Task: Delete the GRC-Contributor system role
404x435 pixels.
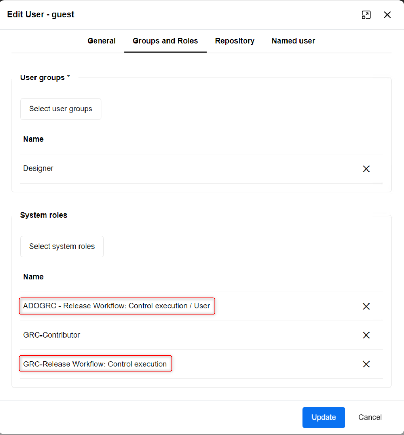Action: pos(366,335)
